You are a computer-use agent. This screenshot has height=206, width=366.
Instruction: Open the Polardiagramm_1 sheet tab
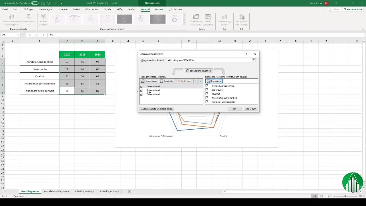pos(84,191)
